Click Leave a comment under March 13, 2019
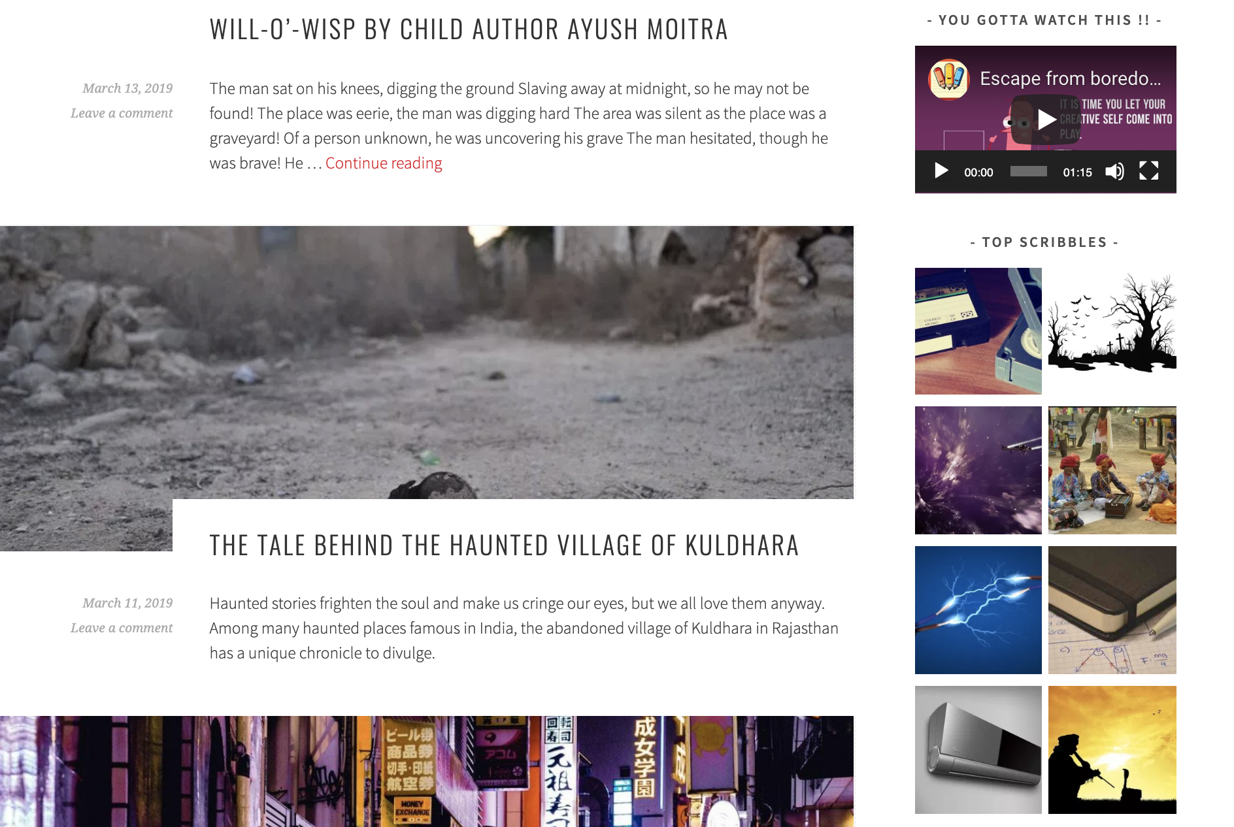Image resolution: width=1234 pixels, height=827 pixels. click(122, 113)
